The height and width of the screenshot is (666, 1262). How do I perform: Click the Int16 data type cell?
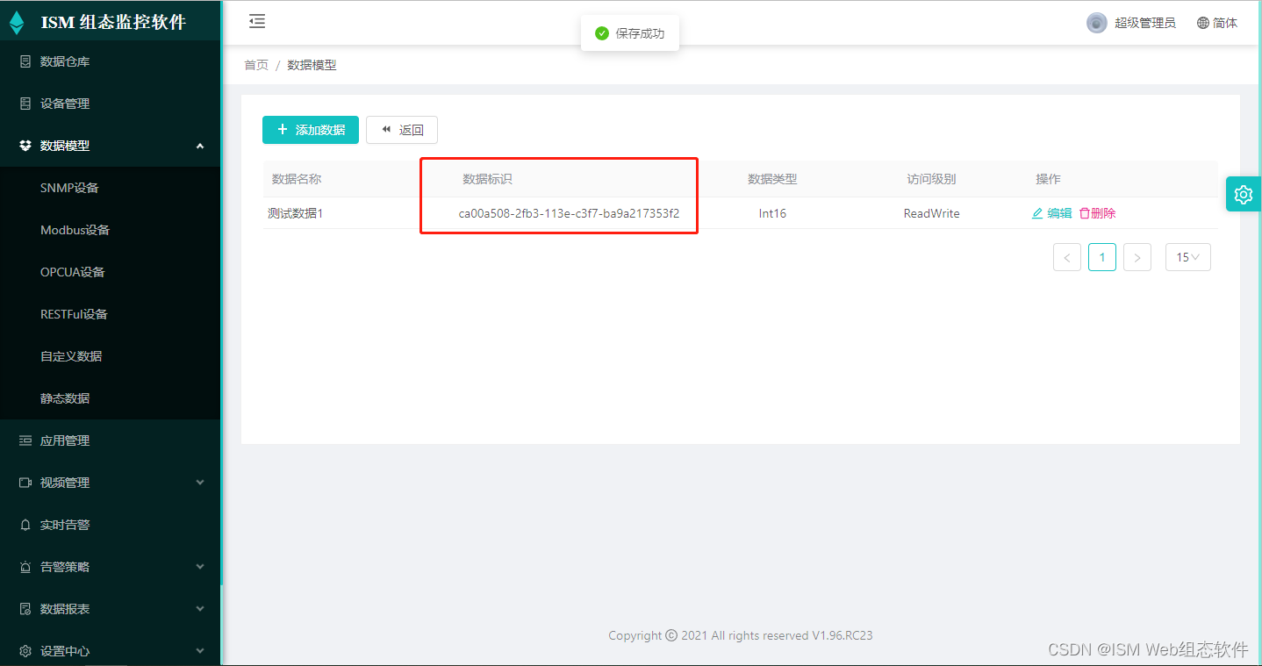coord(772,213)
